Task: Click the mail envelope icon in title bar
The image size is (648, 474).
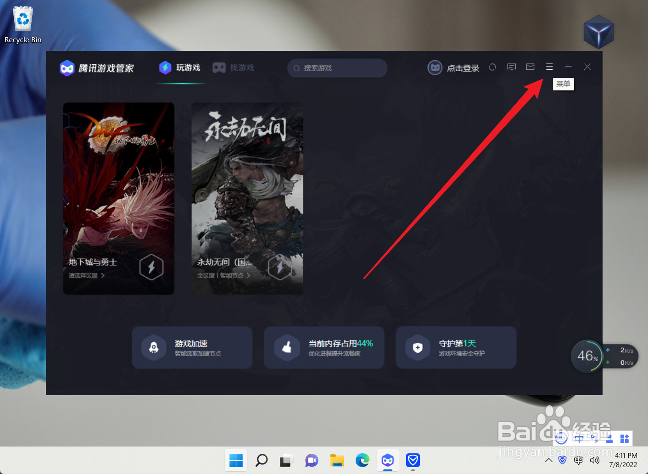Action: [530, 67]
